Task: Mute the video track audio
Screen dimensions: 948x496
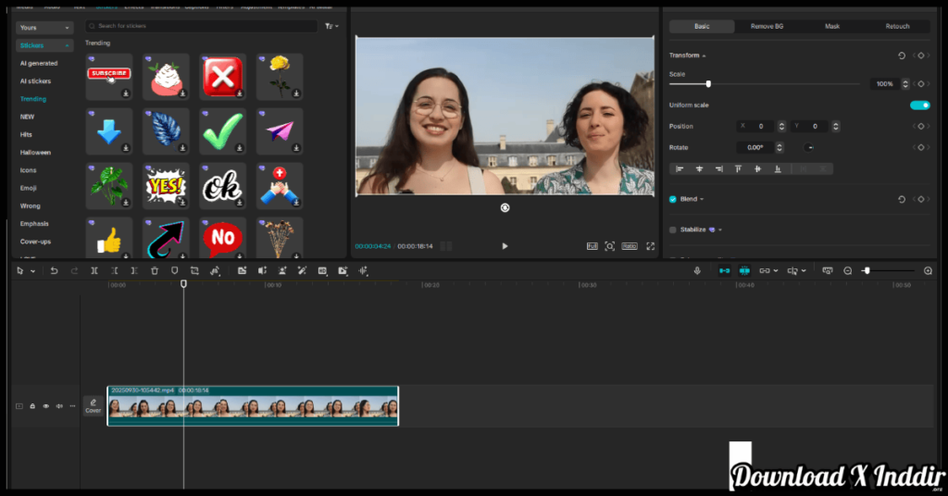Action: point(59,406)
